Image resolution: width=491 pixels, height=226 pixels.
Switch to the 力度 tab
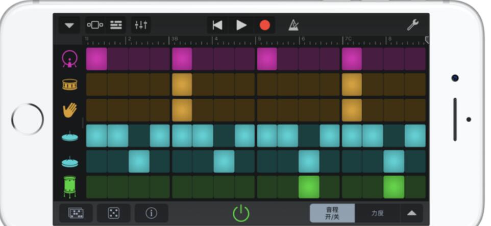point(378,213)
